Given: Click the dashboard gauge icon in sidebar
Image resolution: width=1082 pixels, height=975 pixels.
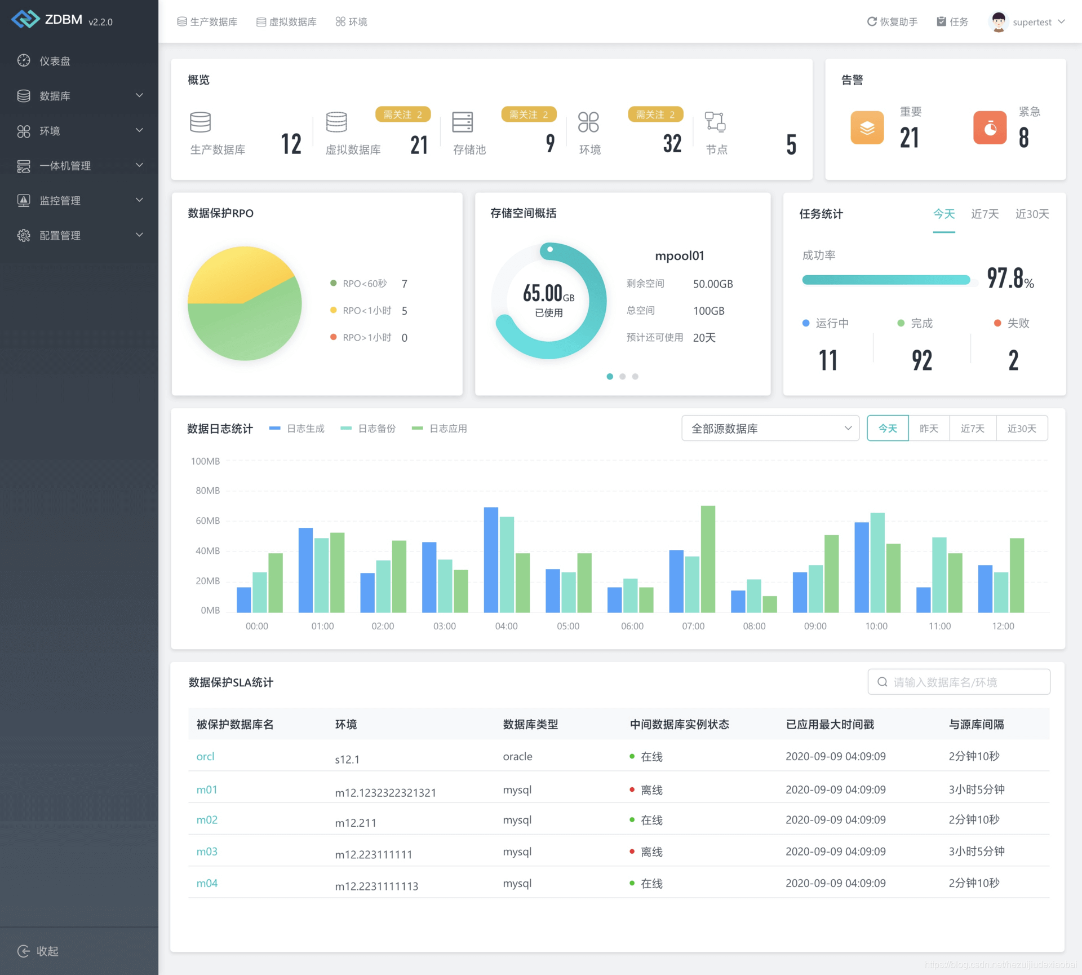Looking at the screenshot, I should click(x=24, y=61).
